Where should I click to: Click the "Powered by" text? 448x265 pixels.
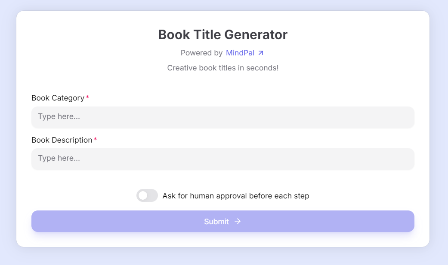coord(201,53)
